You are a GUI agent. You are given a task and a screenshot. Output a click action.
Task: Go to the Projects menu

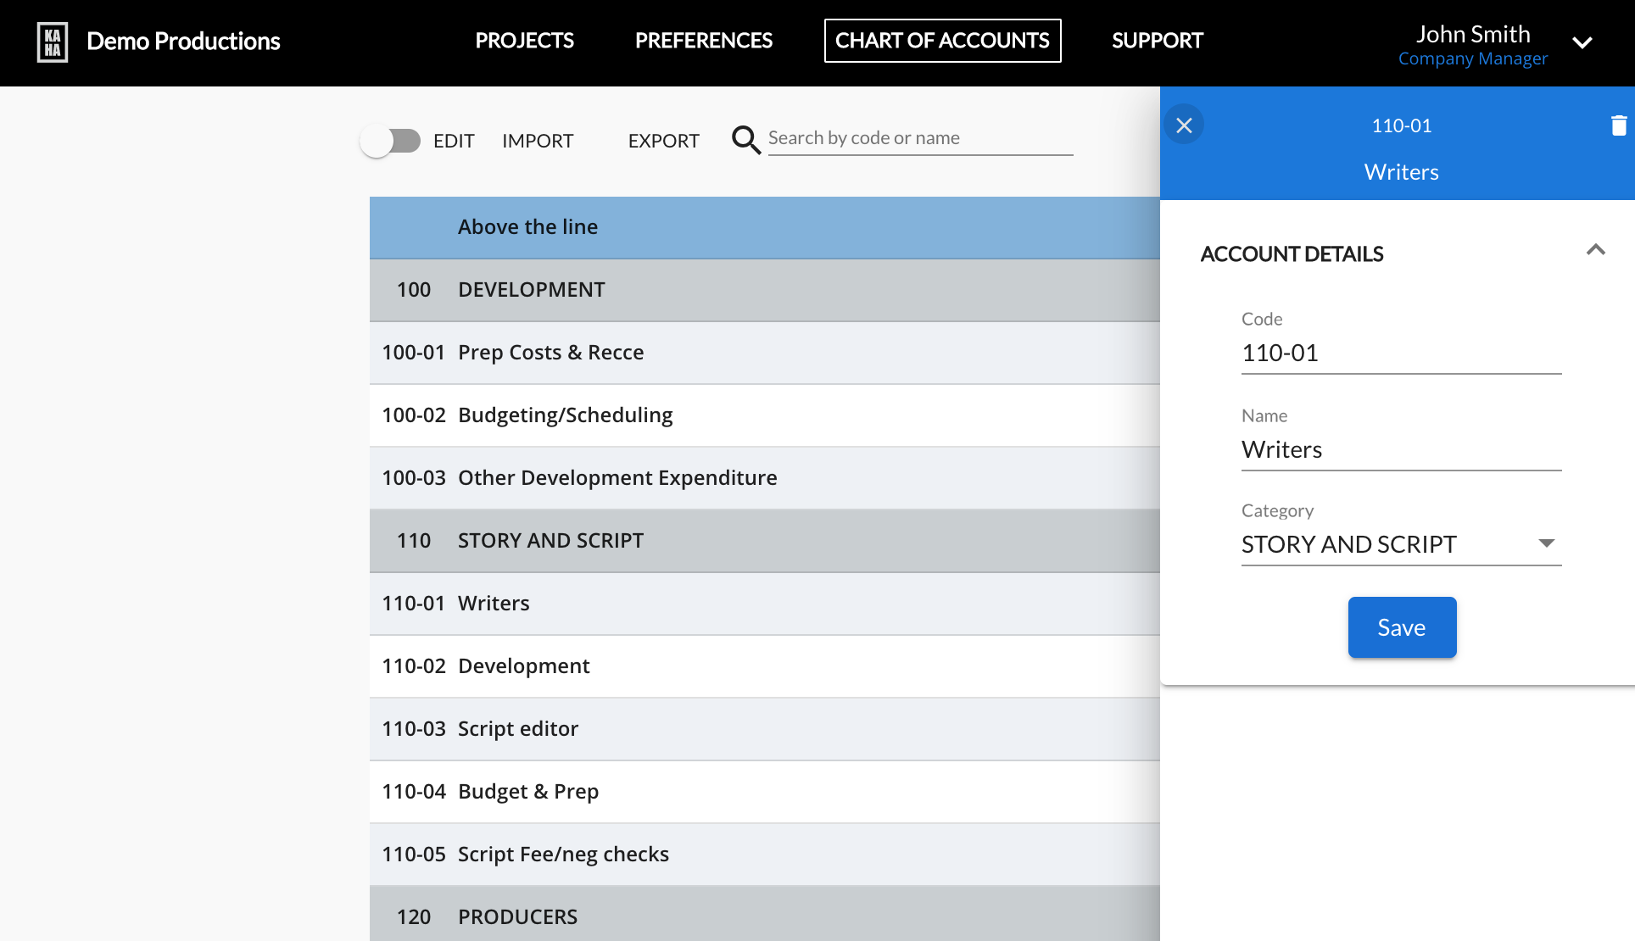(524, 41)
